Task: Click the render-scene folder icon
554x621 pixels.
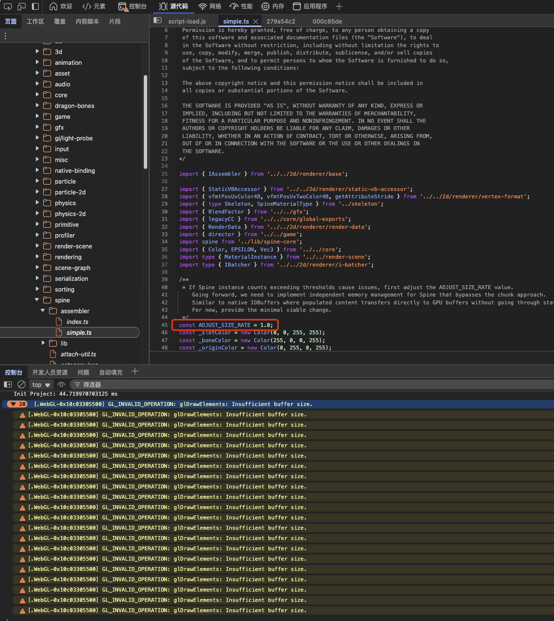Action: tap(47, 246)
